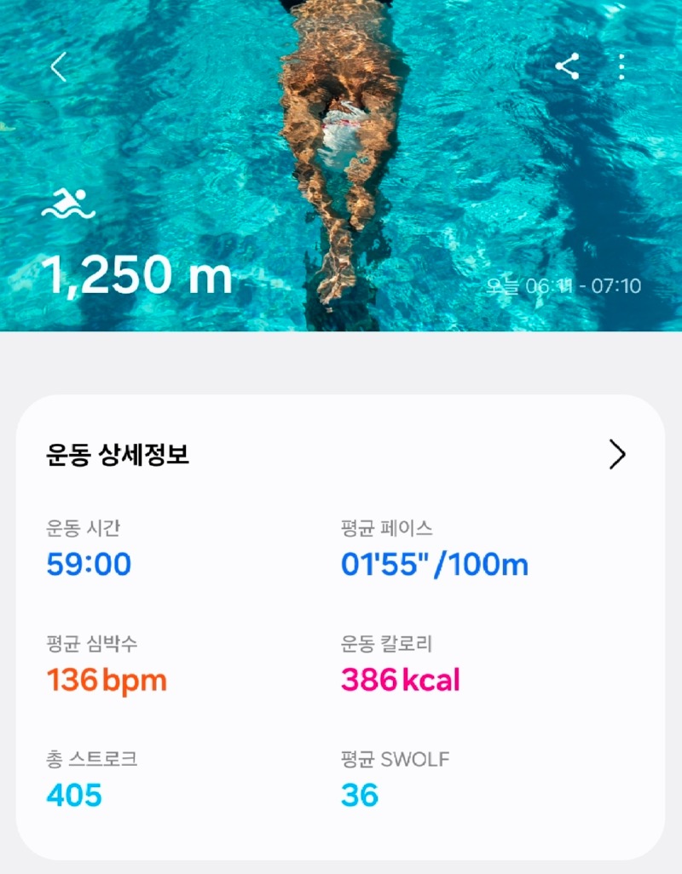Tap the swimmer activity icon
This screenshot has height=874, width=682.
(x=68, y=204)
